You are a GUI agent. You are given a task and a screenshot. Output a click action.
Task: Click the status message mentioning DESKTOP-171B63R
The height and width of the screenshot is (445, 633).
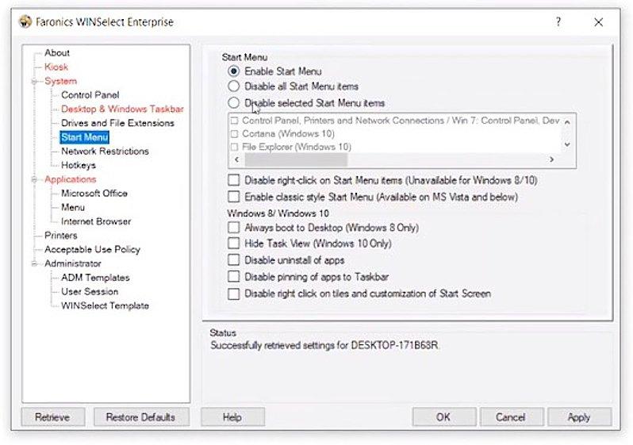pos(325,346)
